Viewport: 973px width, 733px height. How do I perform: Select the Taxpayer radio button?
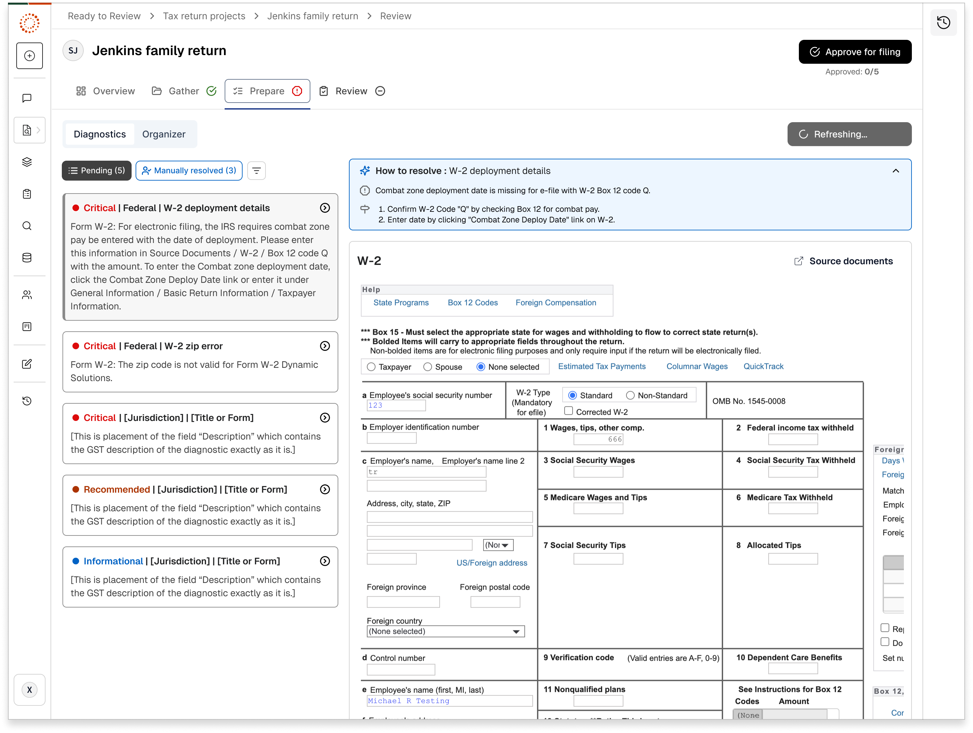click(371, 367)
